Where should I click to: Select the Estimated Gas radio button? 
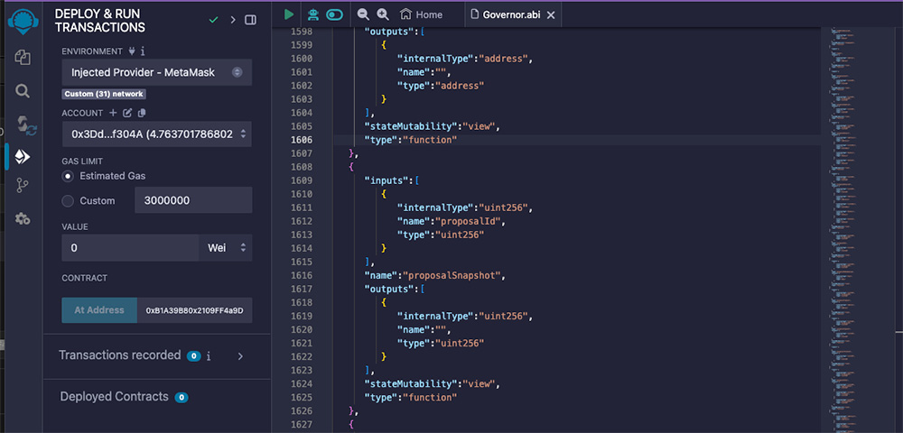[68, 176]
